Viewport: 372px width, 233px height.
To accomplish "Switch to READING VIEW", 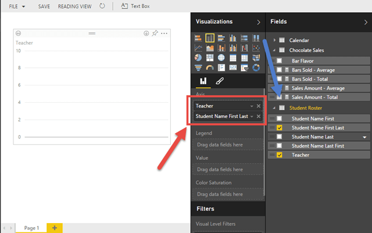I will point(74,6).
